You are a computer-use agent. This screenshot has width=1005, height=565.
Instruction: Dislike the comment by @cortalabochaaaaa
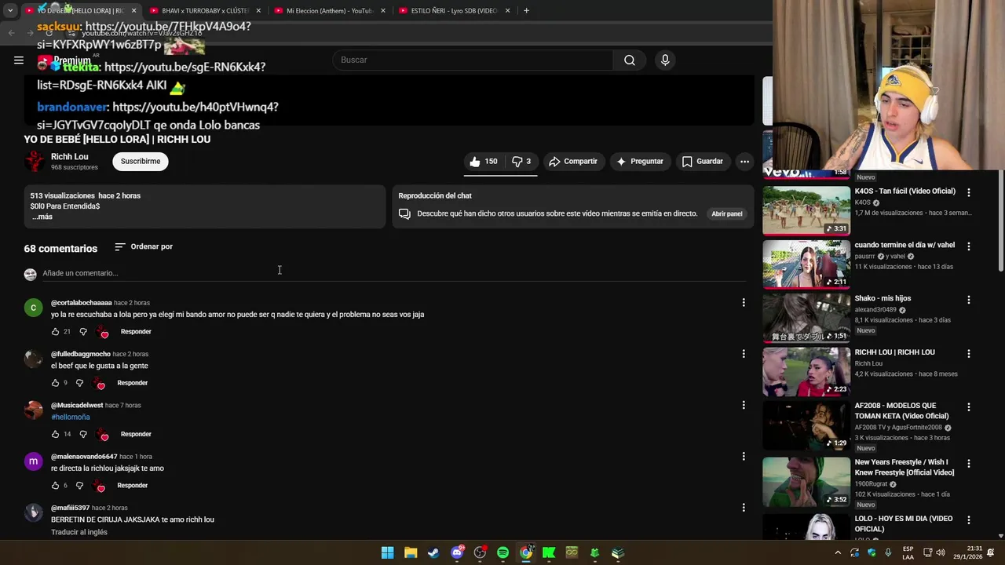point(83,332)
